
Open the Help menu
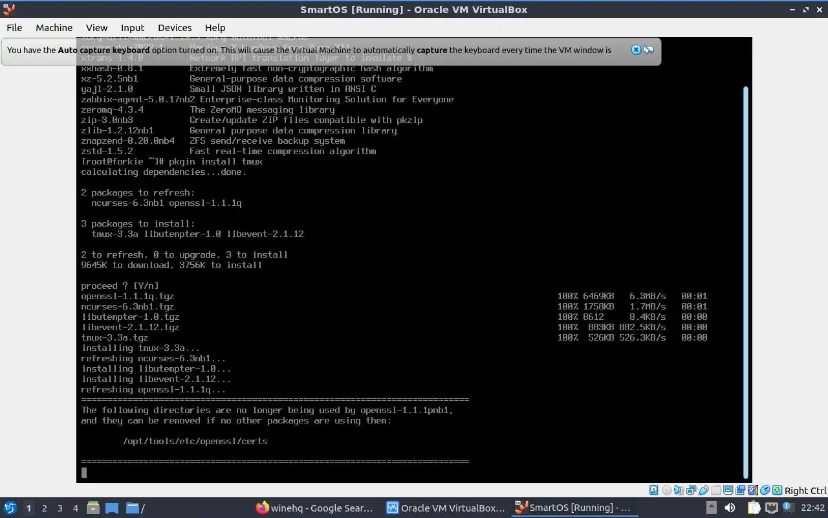tap(215, 27)
